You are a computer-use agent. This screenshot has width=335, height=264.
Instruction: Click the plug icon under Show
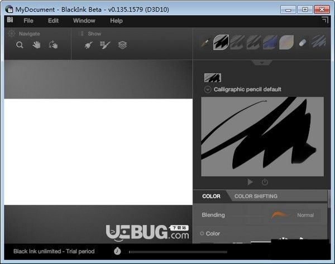click(89, 45)
